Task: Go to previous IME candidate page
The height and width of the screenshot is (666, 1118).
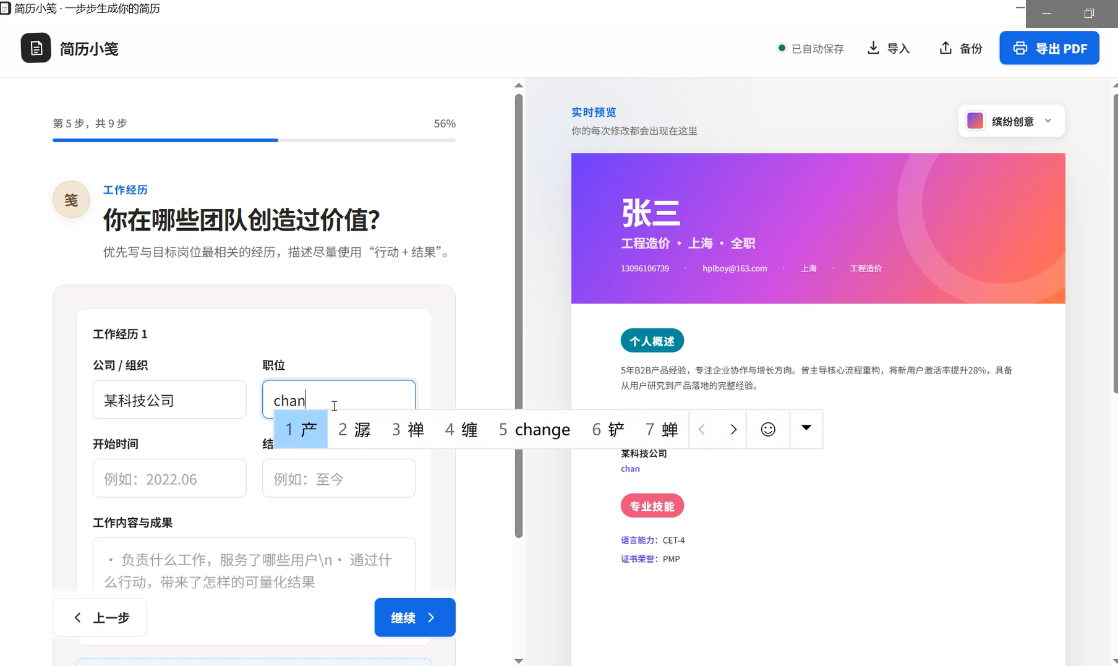Action: point(702,429)
